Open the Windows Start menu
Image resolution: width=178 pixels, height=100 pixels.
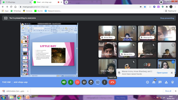tap(3, 97)
